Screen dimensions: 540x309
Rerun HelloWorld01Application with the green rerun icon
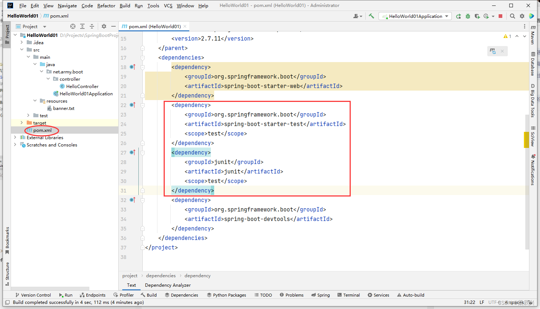(x=458, y=16)
